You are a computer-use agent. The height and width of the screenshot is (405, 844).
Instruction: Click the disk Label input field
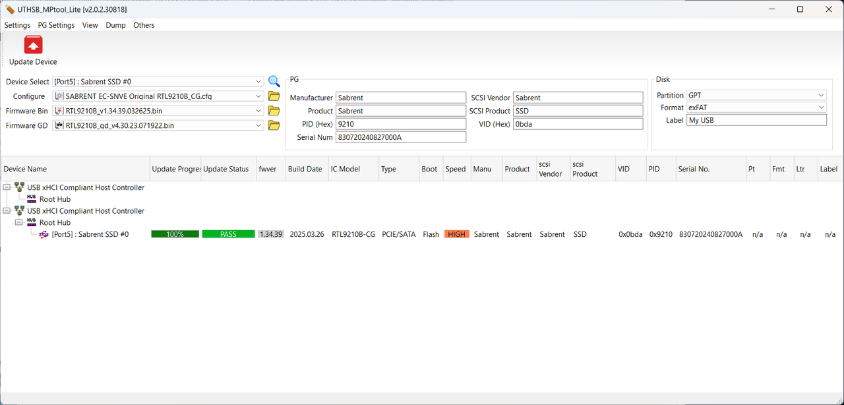pyautogui.click(x=756, y=120)
